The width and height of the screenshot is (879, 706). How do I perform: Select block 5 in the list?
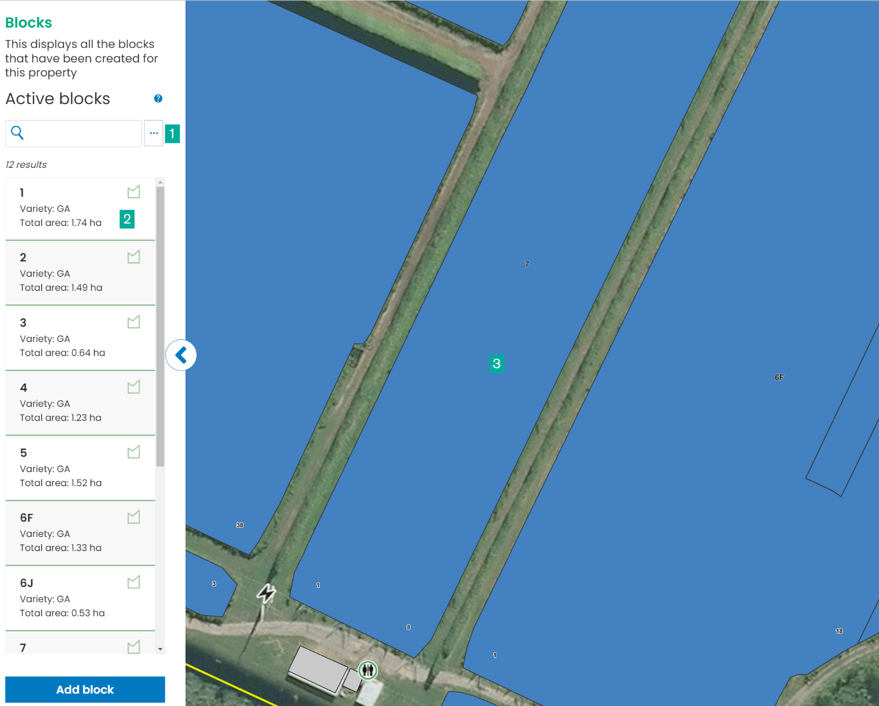[73, 468]
